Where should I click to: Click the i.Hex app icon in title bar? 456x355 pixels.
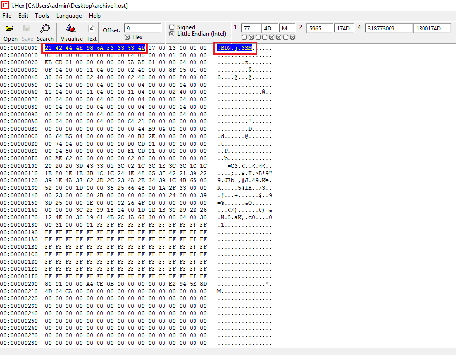pyautogui.click(x=5, y=5)
